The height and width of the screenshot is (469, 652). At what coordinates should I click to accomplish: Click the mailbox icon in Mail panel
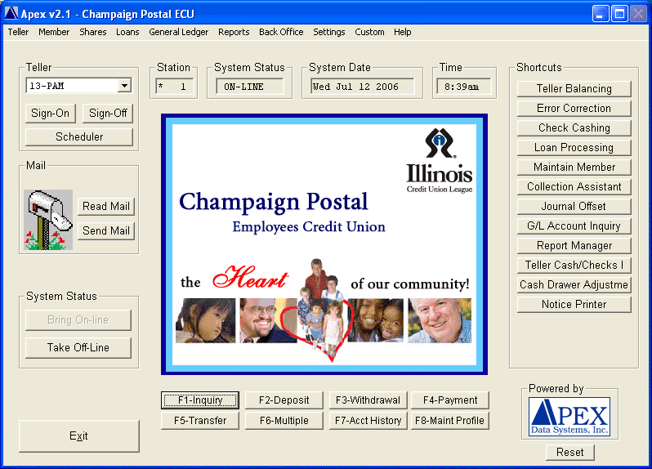[x=48, y=220]
